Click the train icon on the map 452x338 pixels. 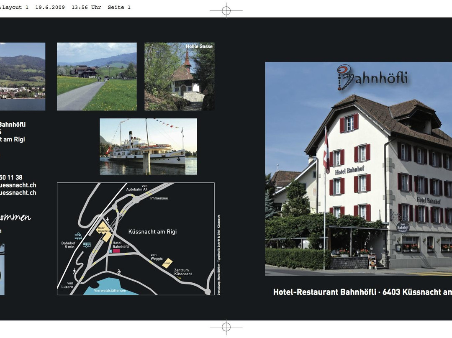click(x=78, y=236)
